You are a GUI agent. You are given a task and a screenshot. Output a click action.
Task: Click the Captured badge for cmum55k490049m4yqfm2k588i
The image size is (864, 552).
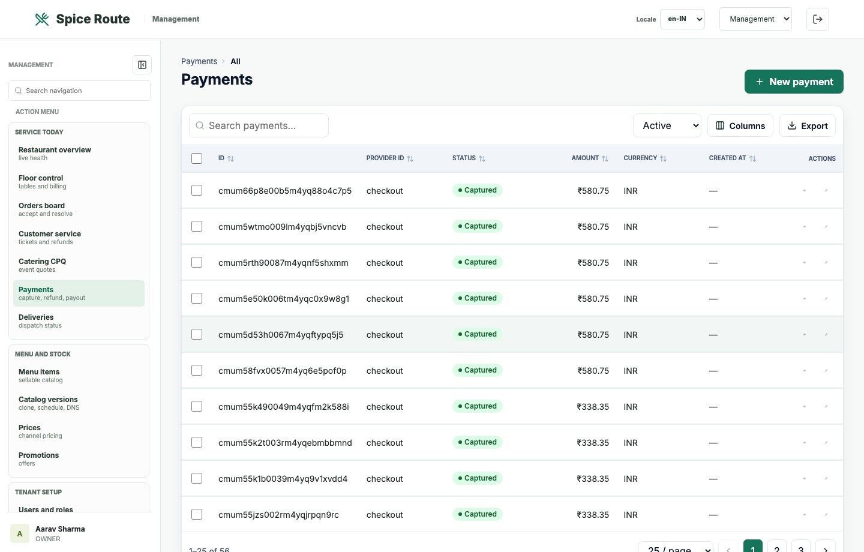477,406
